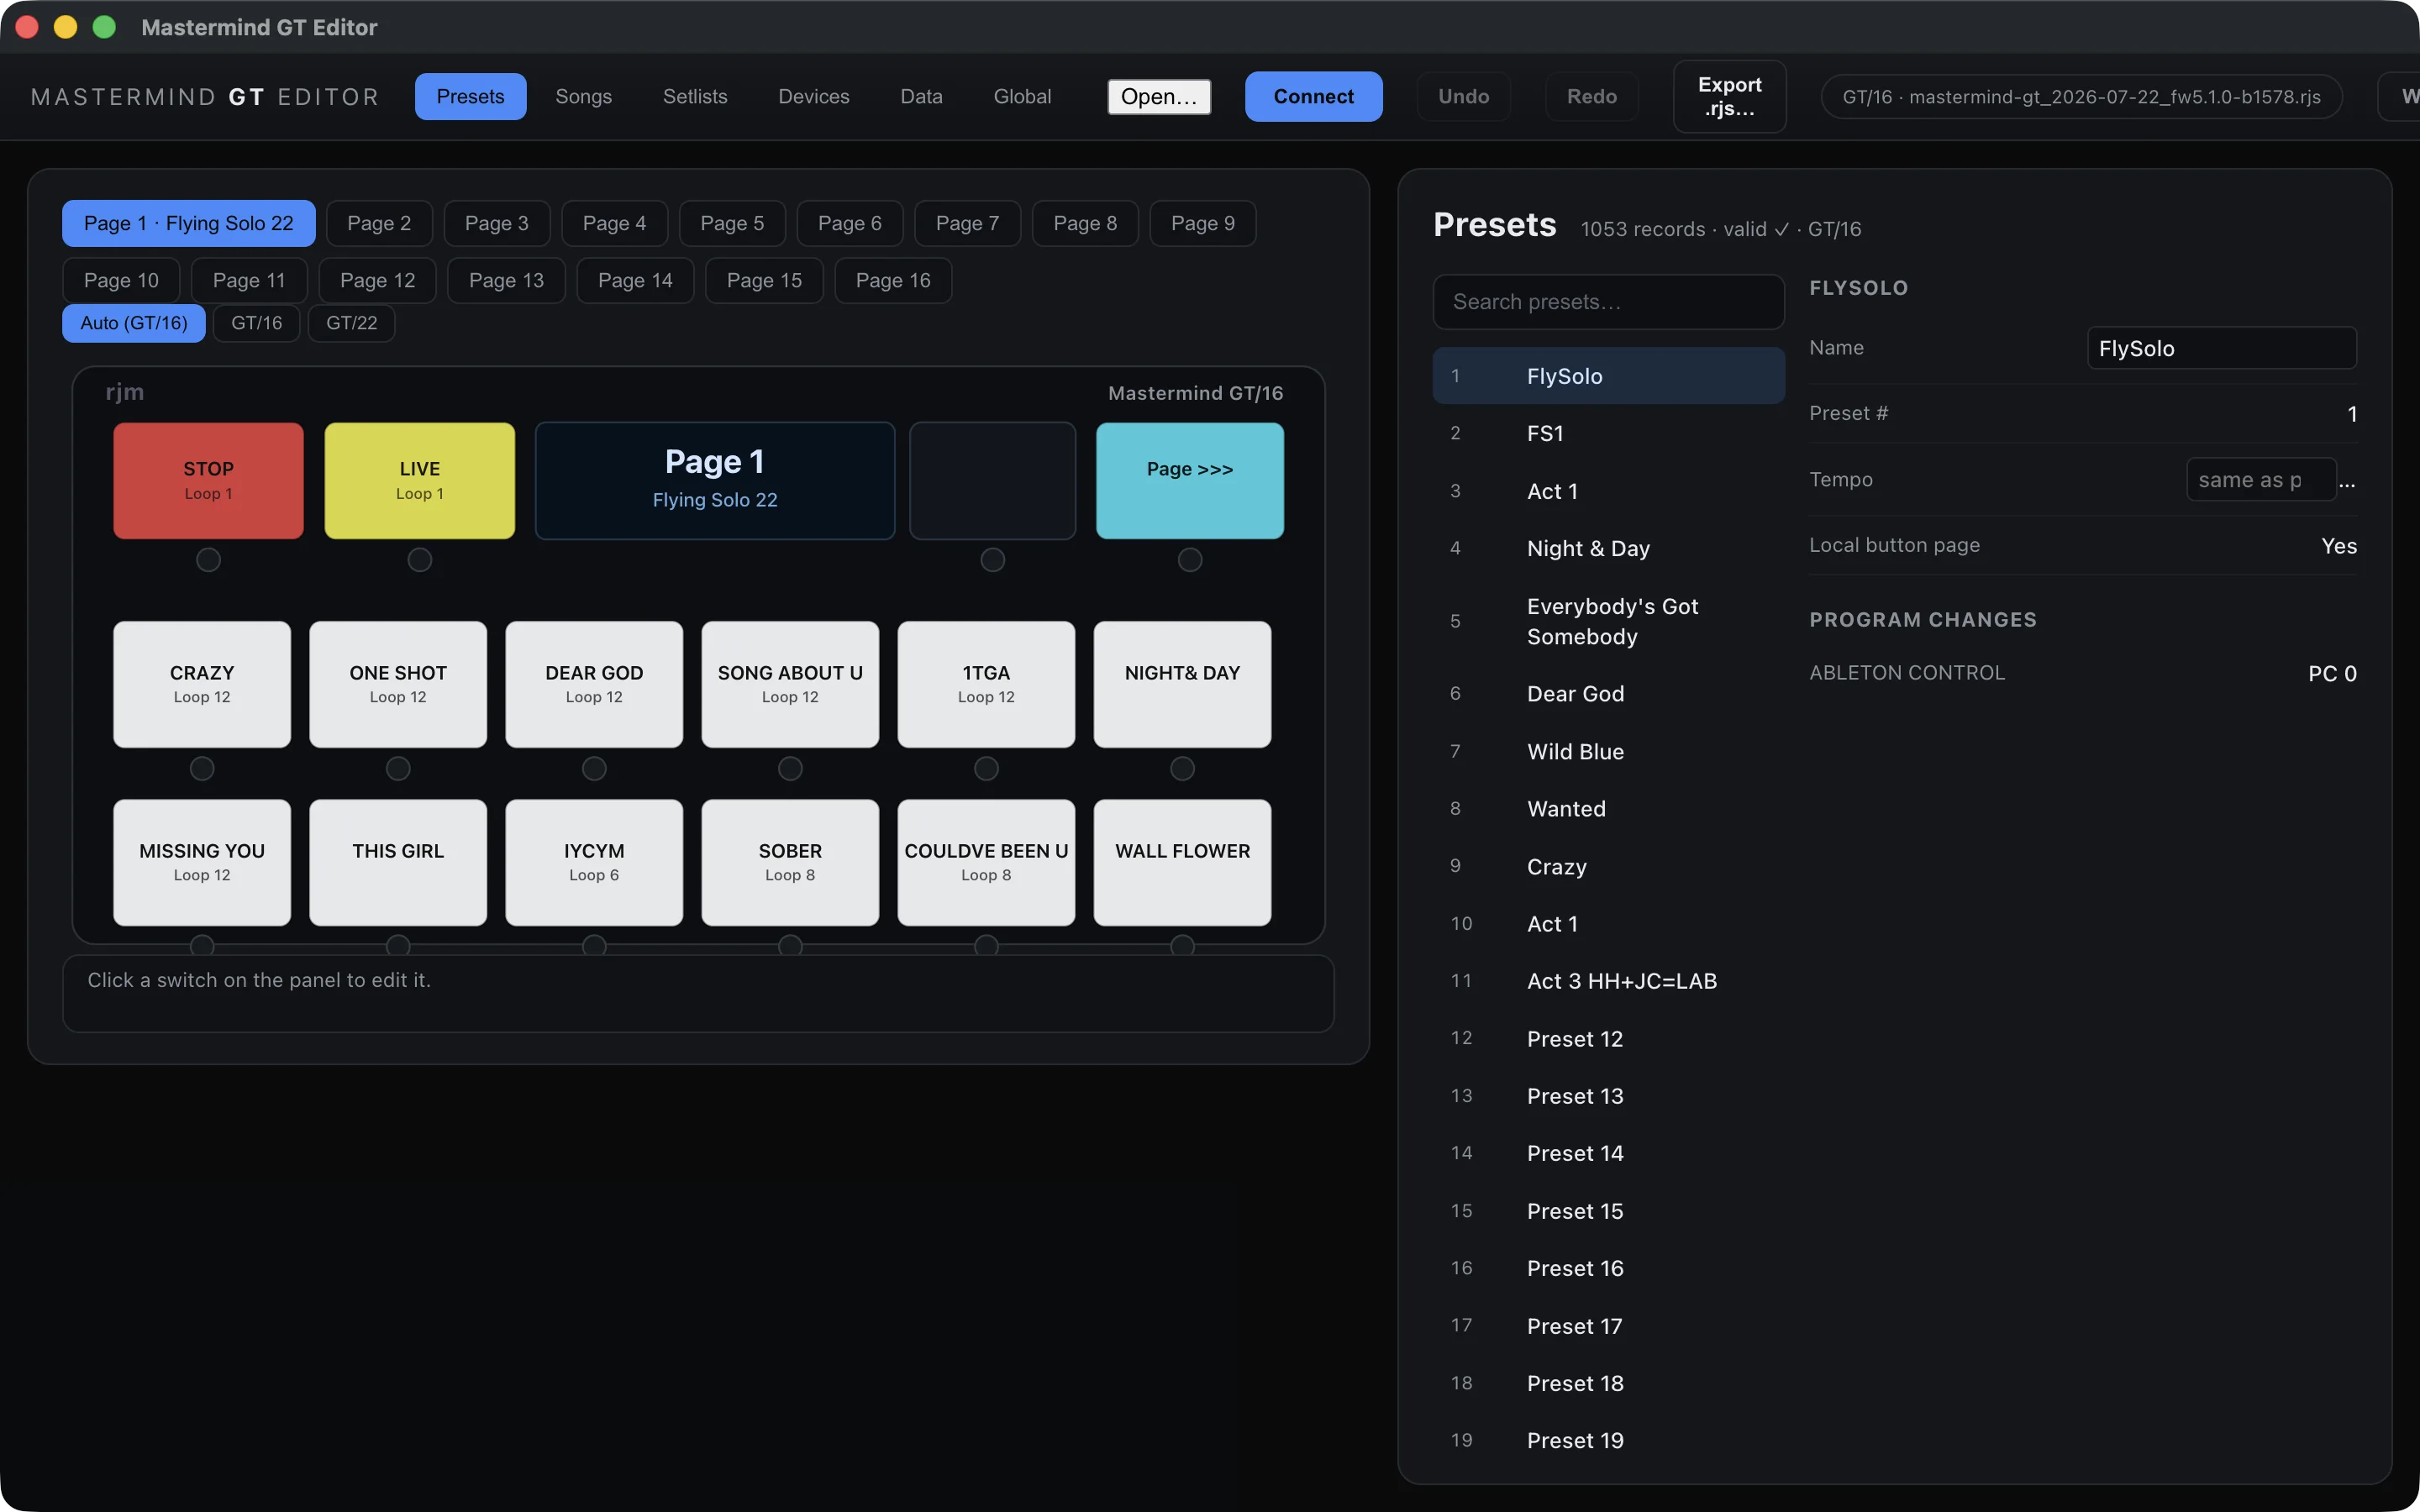This screenshot has width=2420, height=1512.
Task: Click the THIS GIRL switch
Action: [398, 862]
